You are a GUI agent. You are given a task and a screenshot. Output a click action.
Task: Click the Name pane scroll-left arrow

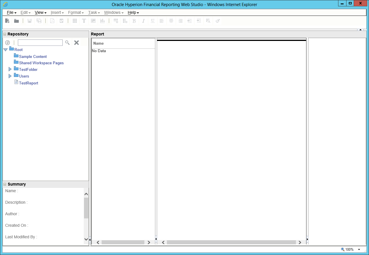98,242
